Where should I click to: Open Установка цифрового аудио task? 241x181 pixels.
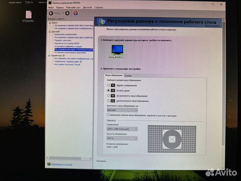click(68, 46)
